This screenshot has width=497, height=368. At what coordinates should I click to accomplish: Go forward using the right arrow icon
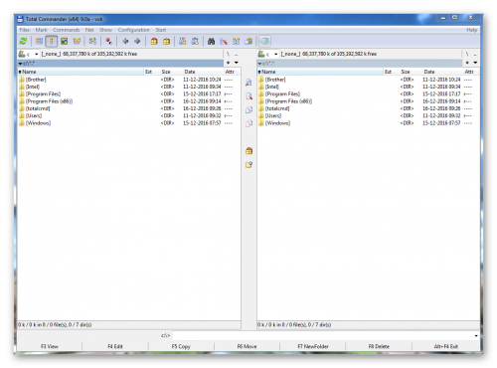[137, 42]
